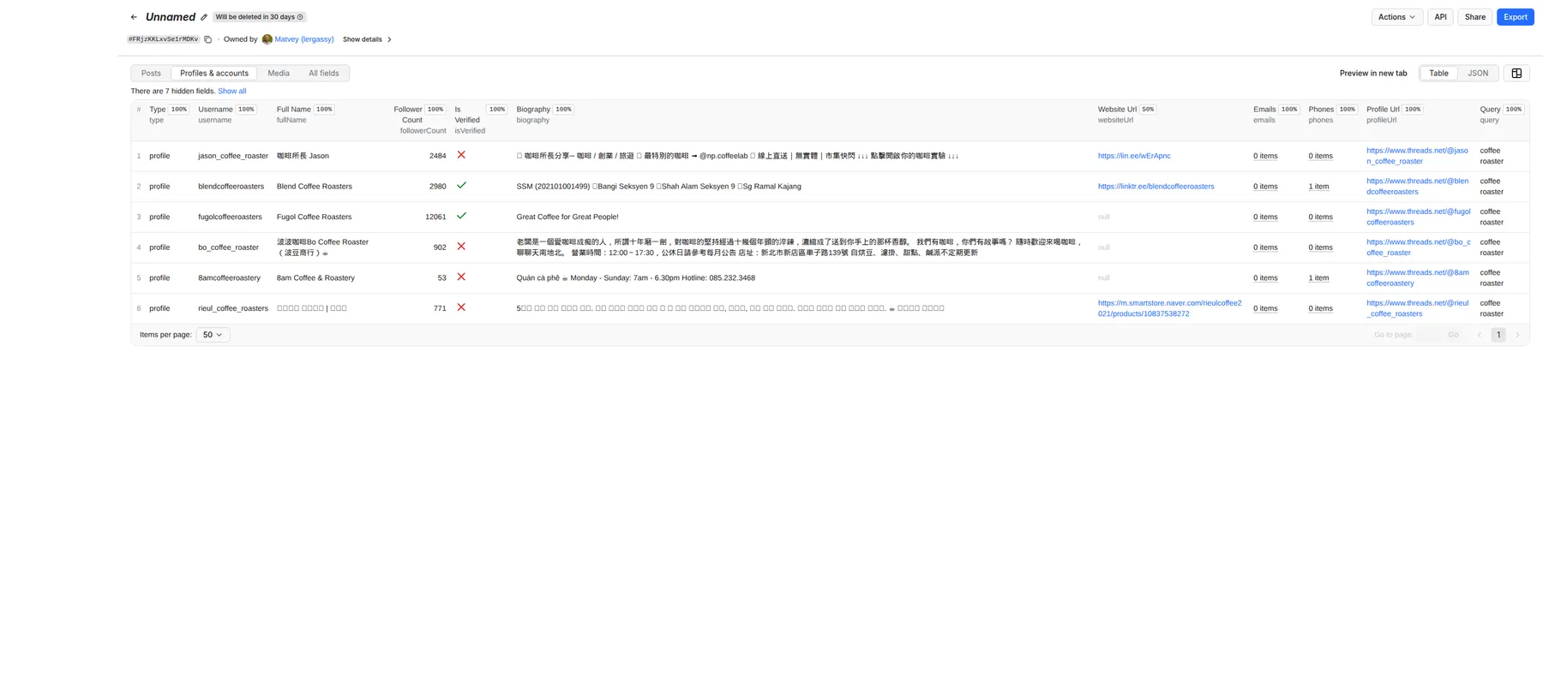Open owner link Matvey (lergassy)
Image resolution: width=1543 pixels, height=673 pixels.
[x=304, y=39]
